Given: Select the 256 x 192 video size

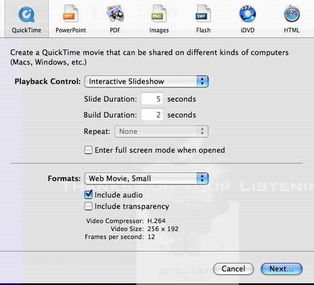Looking at the screenshot, I should (x=163, y=229).
